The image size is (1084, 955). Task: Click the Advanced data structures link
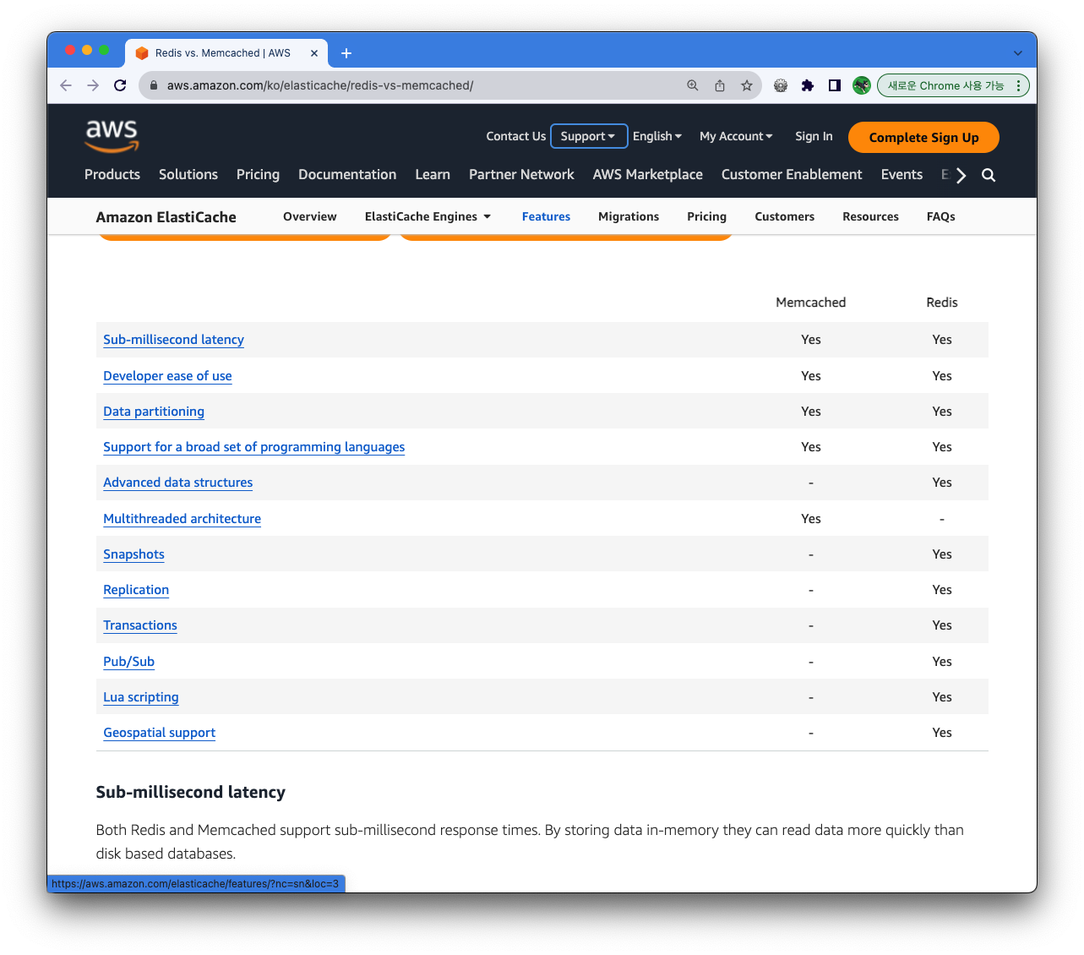pos(178,483)
